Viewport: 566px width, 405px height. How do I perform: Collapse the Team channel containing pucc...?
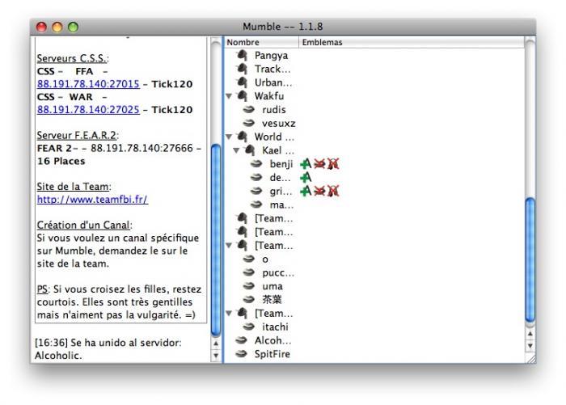229,246
